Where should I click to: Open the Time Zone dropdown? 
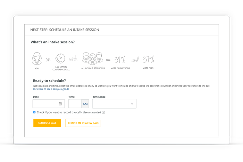114,104
